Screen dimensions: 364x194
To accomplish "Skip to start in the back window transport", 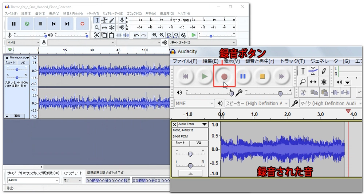I will coord(54,24).
